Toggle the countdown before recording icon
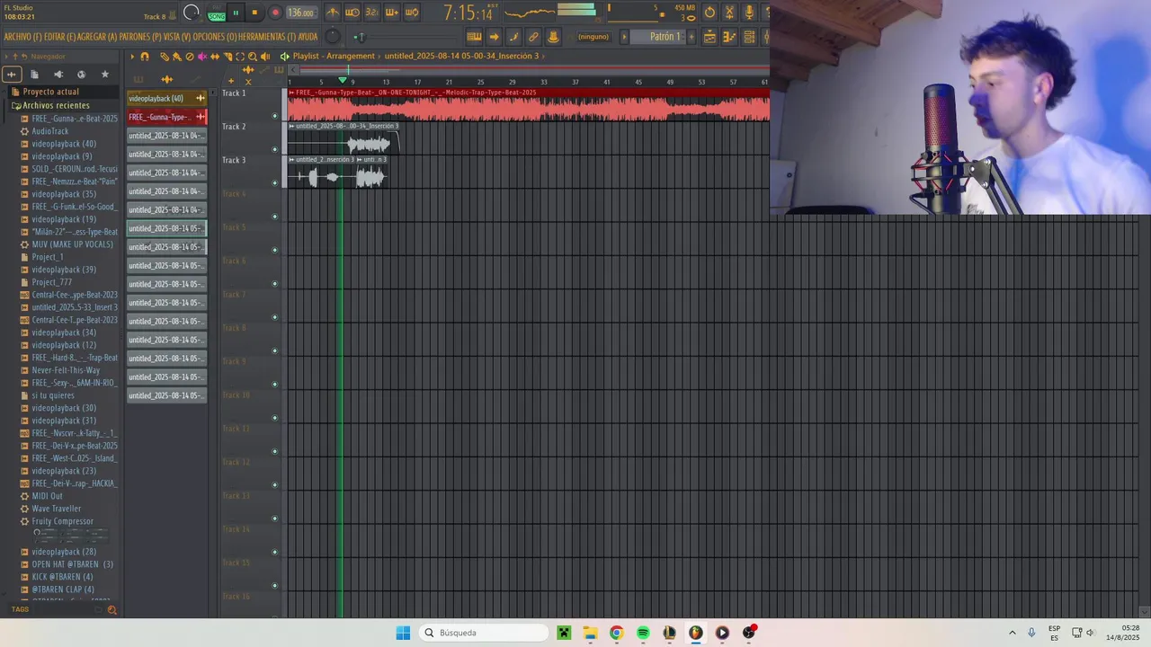Screen dimensions: 1151x647 click(372, 13)
